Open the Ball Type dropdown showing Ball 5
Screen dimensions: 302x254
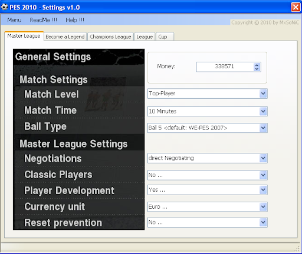pos(208,128)
